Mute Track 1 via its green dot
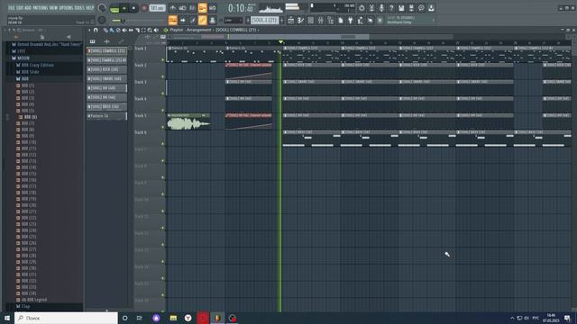 coord(163,60)
